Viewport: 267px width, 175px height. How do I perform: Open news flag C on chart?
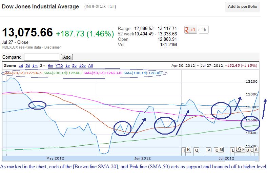tap(252, 150)
